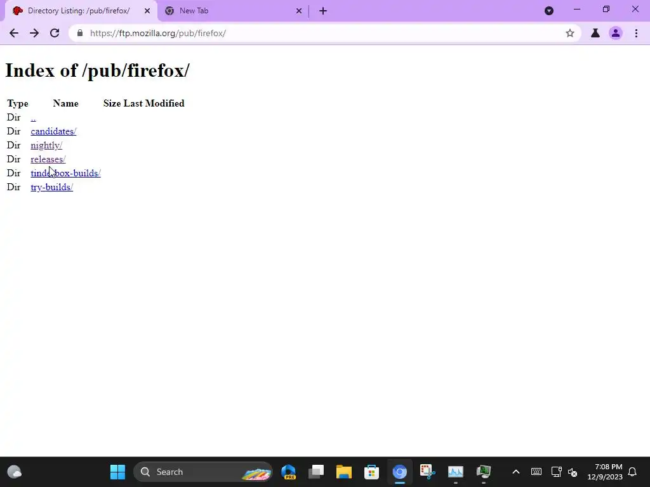
Task: Open the clock showing 7:08 PM
Action: pyautogui.click(x=605, y=472)
